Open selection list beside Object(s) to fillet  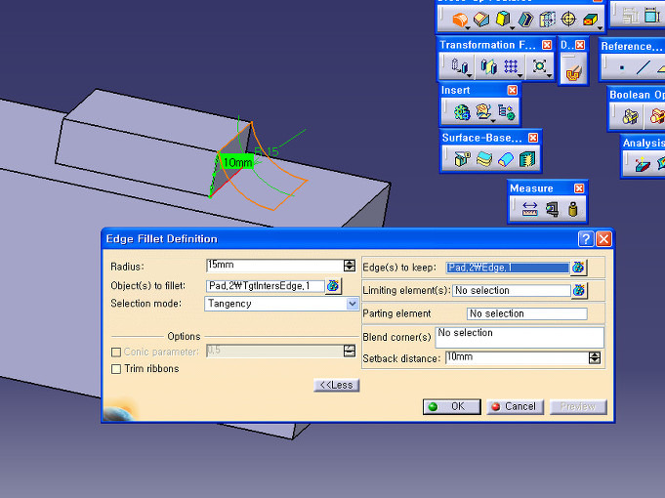pos(333,285)
